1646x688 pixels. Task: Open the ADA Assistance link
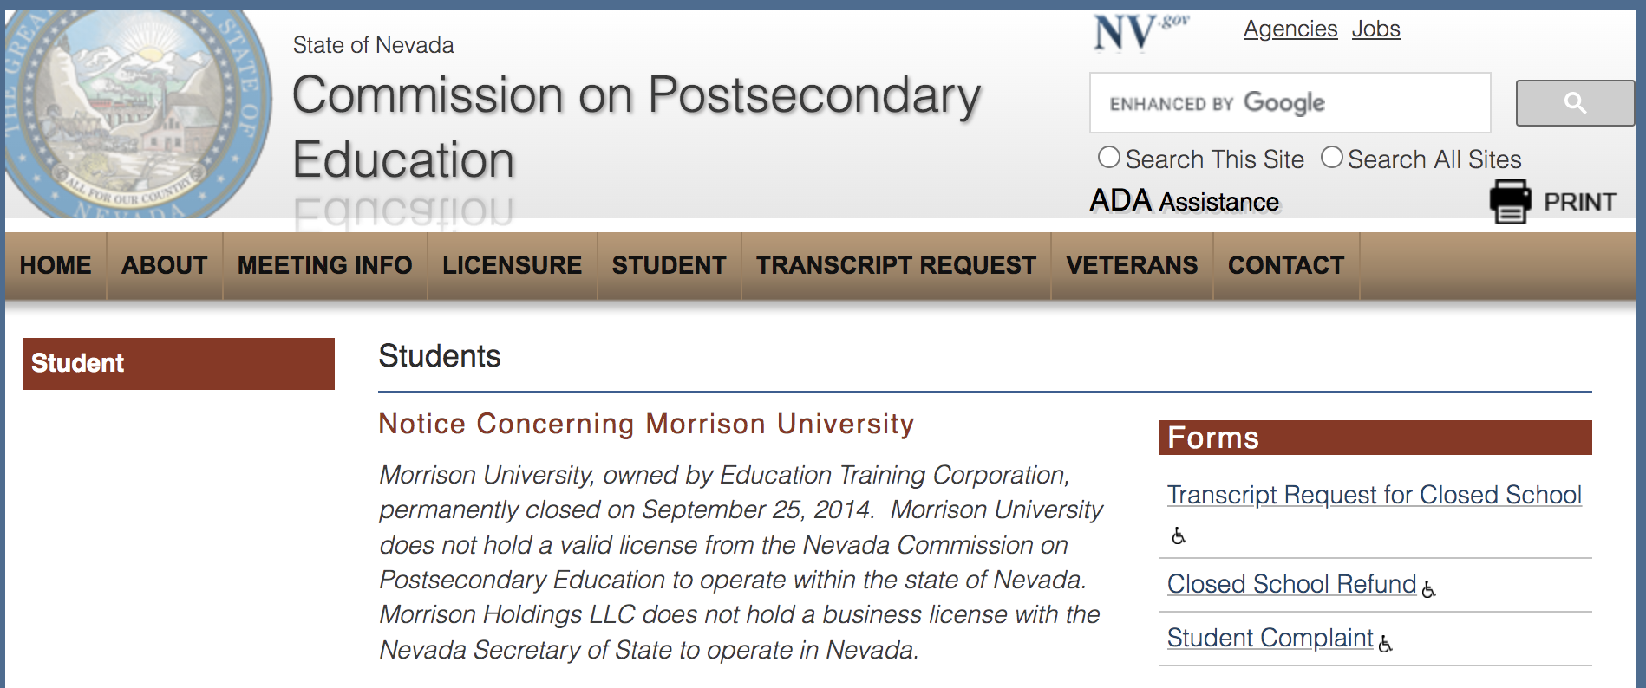pos(1184,201)
